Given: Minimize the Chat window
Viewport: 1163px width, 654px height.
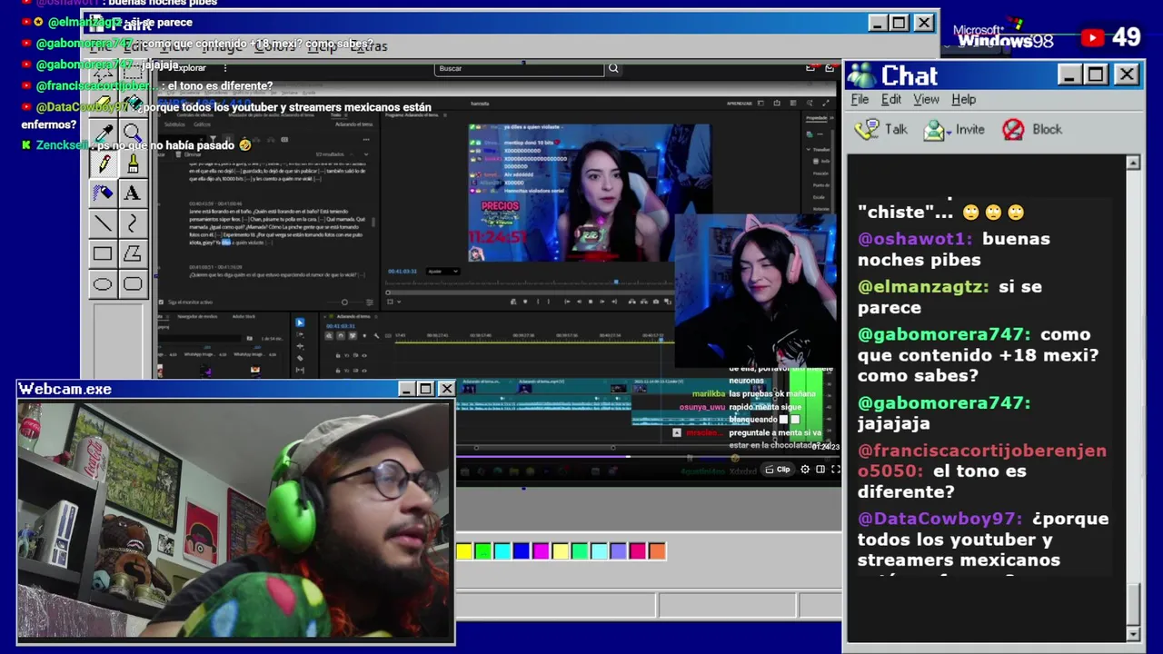Looking at the screenshot, I should (1069, 74).
